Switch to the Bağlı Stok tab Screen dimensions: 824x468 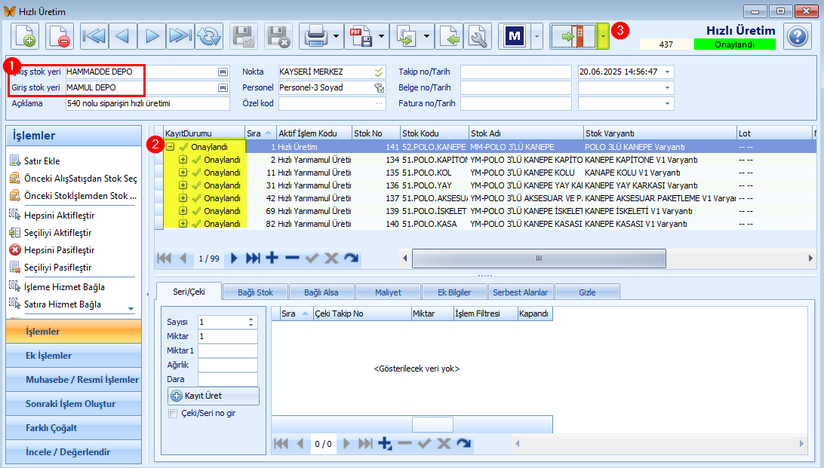pos(255,292)
